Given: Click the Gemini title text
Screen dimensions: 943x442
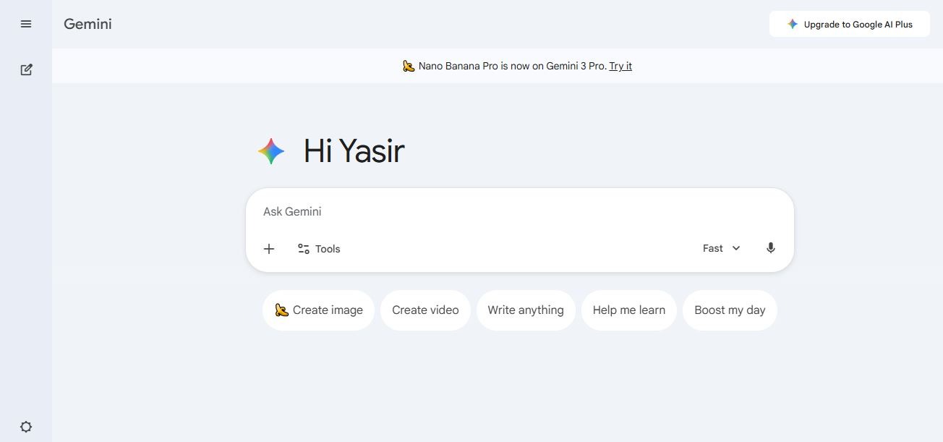Looking at the screenshot, I should (88, 24).
